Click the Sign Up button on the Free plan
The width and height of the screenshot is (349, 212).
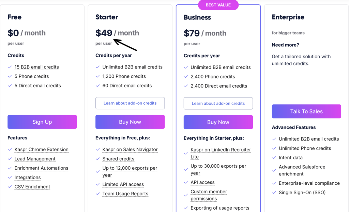[x=42, y=122]
